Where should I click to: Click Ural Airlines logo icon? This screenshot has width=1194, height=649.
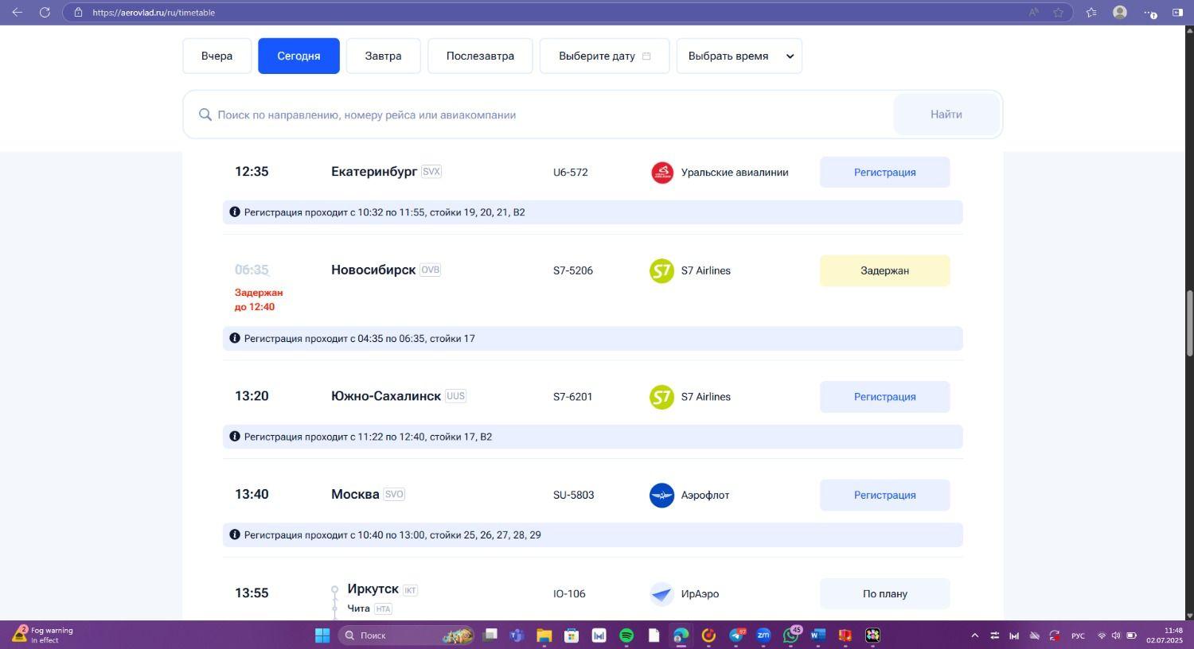point(661,173)
